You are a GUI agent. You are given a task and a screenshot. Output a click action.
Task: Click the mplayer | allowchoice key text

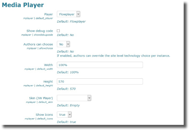click(39, 48)
